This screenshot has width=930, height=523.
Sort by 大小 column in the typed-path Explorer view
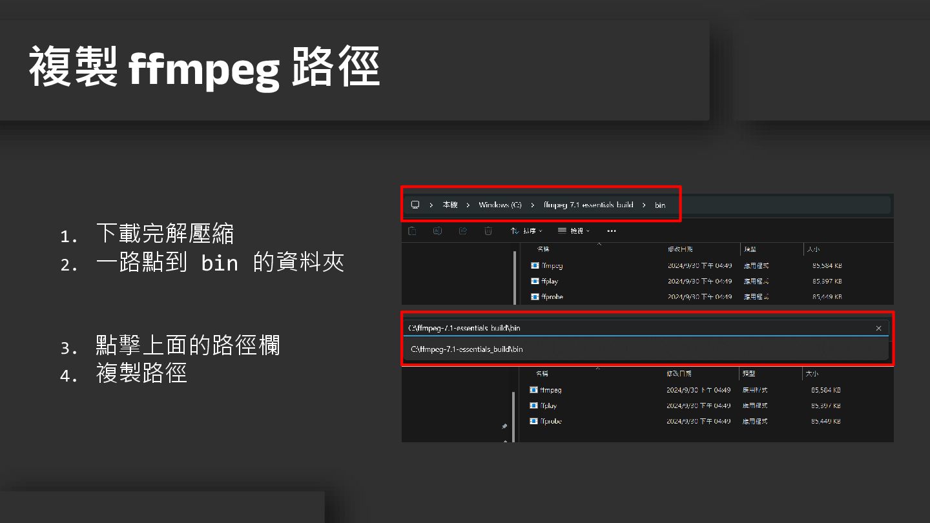(812, 374)
